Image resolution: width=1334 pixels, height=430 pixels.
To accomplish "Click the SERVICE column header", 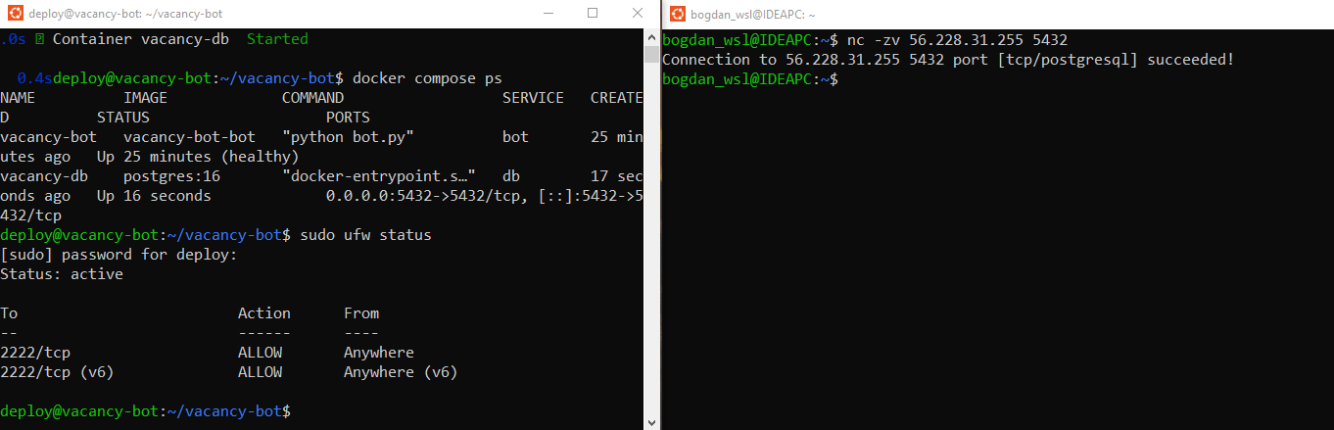I will point(533,98).
